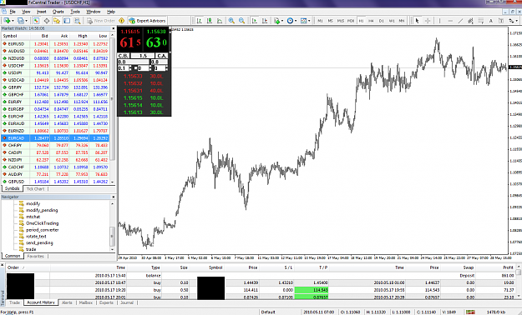522x315 pixels.
Task: Open MetaEditor with the yellow diamond icon
Action: pyautogui.click(x=121, y=21)
